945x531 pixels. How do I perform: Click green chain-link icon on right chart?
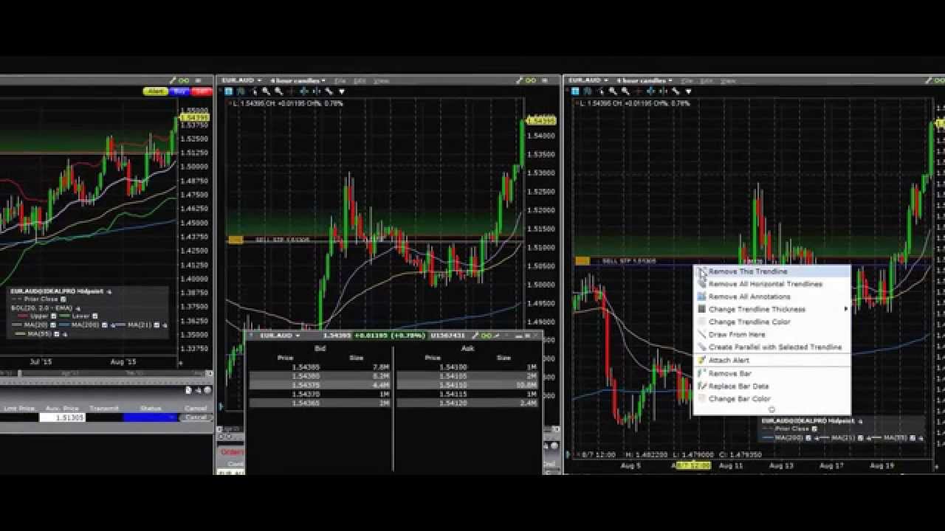click(x=940, y=80)
